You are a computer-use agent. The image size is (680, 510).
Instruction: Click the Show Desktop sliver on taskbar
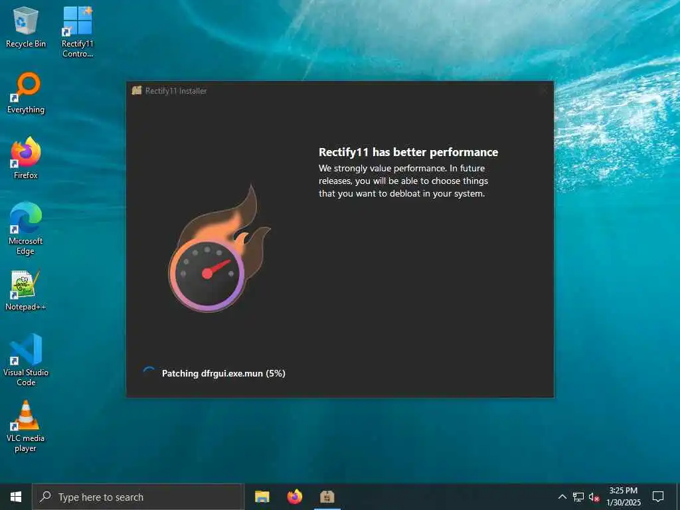678,497
